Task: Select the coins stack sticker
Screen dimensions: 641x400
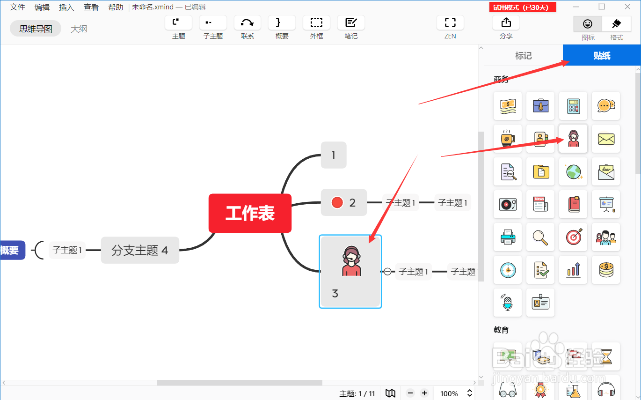Action: tap(606, 270)
